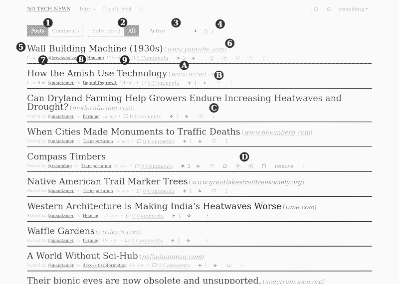
Task: Open 0 Comments on When Cities Made Monuments
Action: coord(156,142)
